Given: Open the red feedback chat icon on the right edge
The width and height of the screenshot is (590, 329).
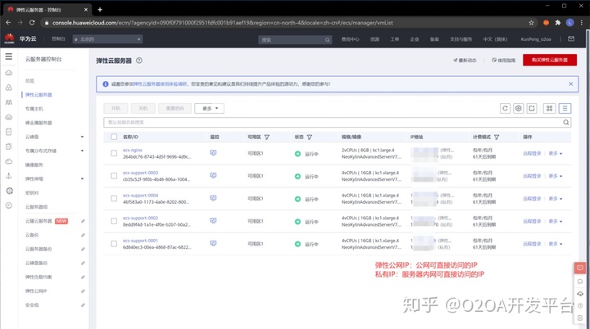Looking at the screenshot, I should 580,268.
